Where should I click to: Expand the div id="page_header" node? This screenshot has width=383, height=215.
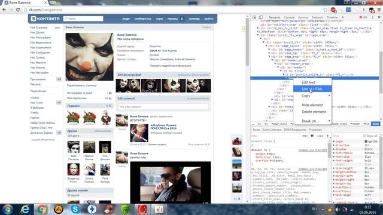[269, 50]
